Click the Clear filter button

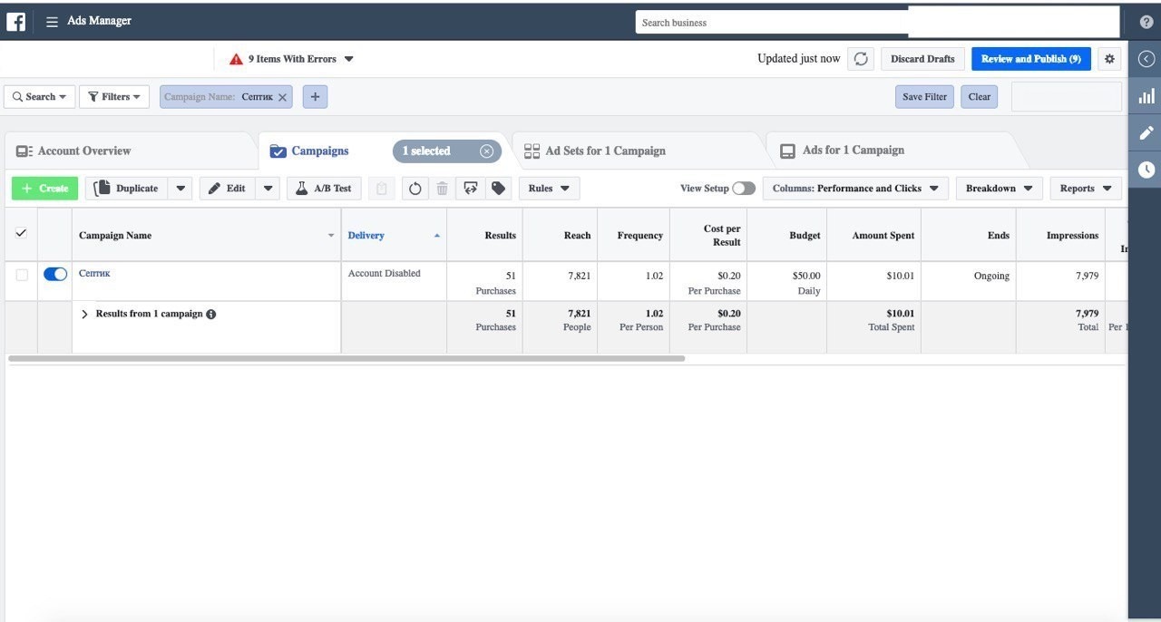click(980, 97)
